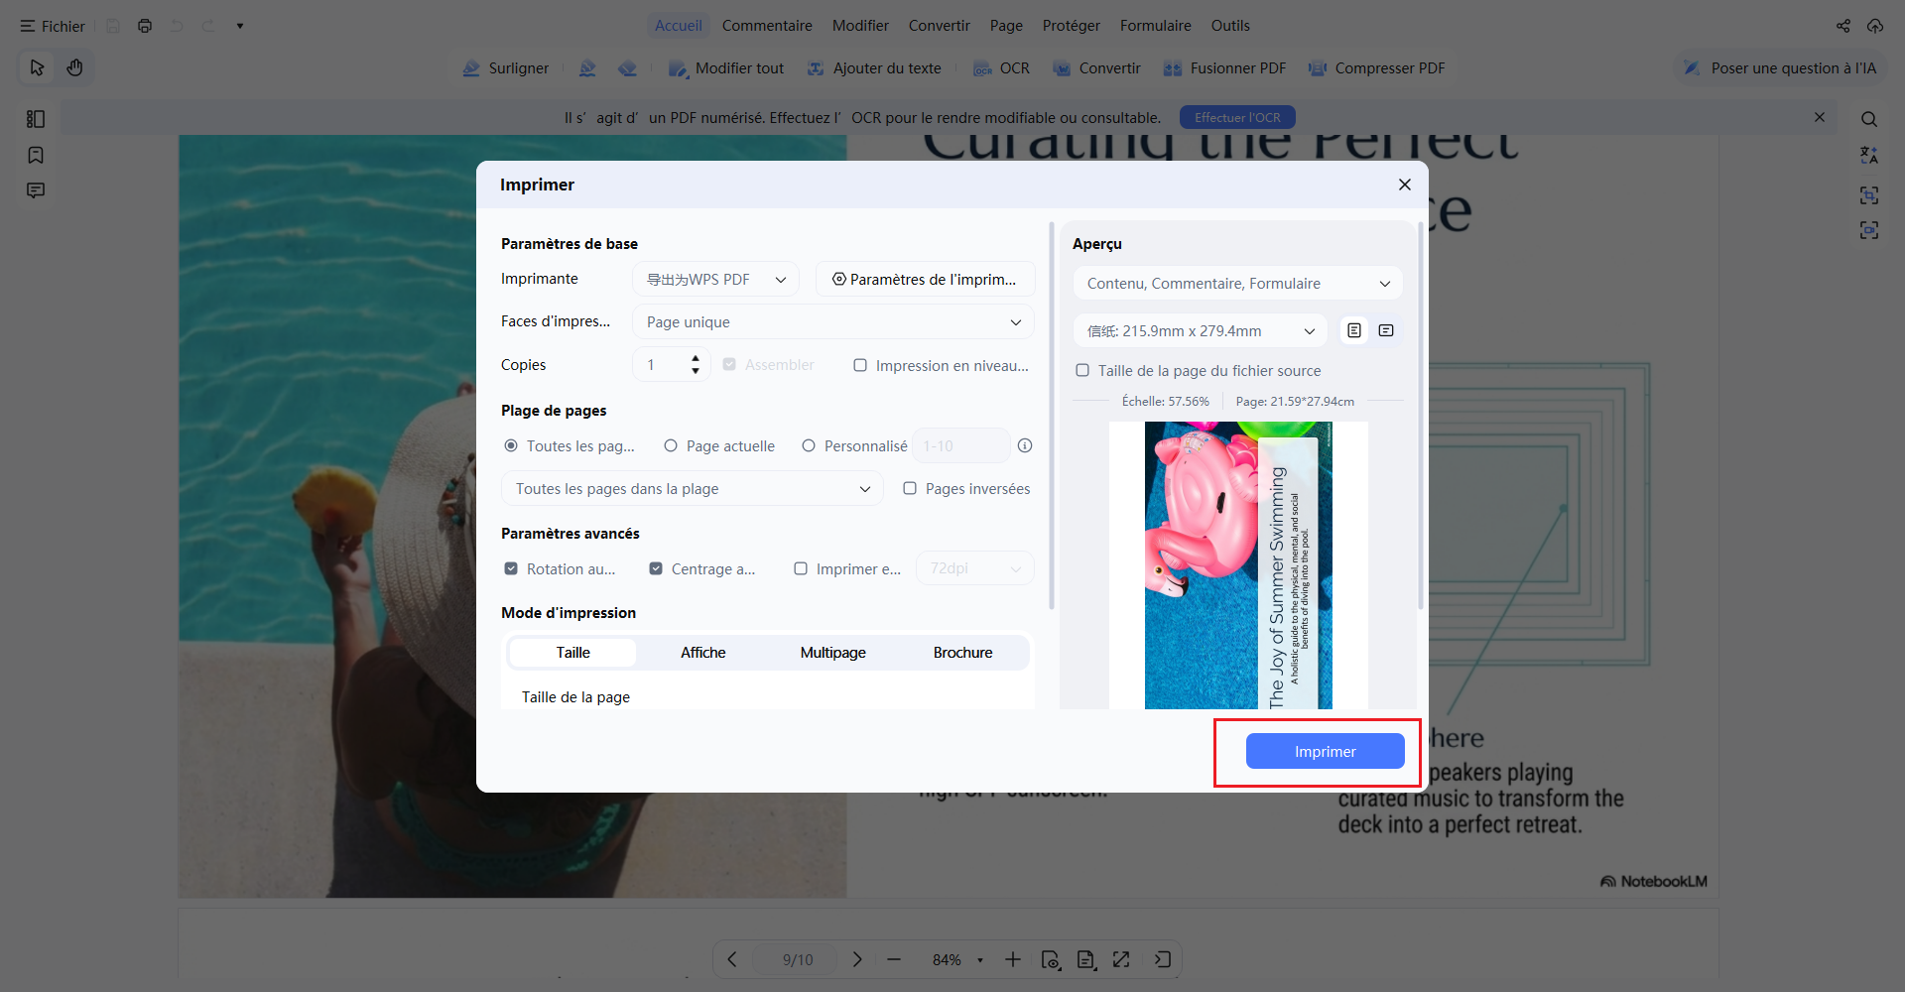Click Paramètres de l'imprimante button
1905x992 pixels.
(925, 280)
